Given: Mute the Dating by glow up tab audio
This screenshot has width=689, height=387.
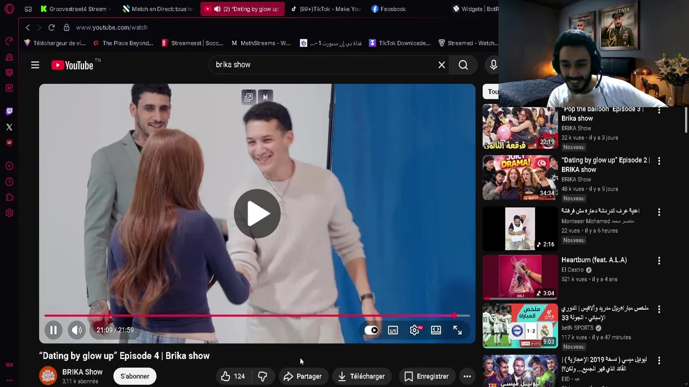Looking at the screenshot, I should click(x=217, y=9).
